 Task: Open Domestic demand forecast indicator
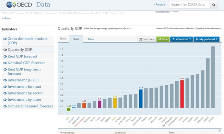click(30, 106)
